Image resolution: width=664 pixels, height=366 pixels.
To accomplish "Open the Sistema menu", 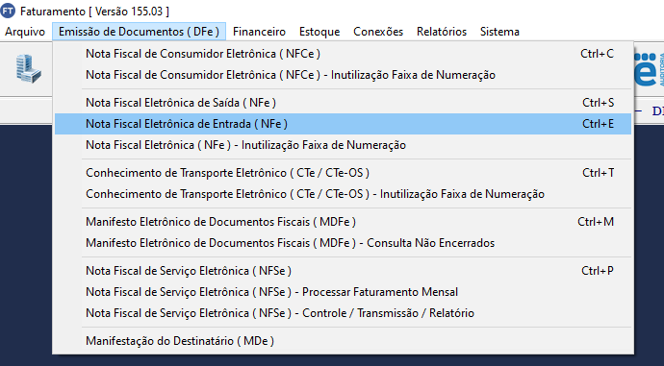I will pyautogui.click(x=499, y=32).
